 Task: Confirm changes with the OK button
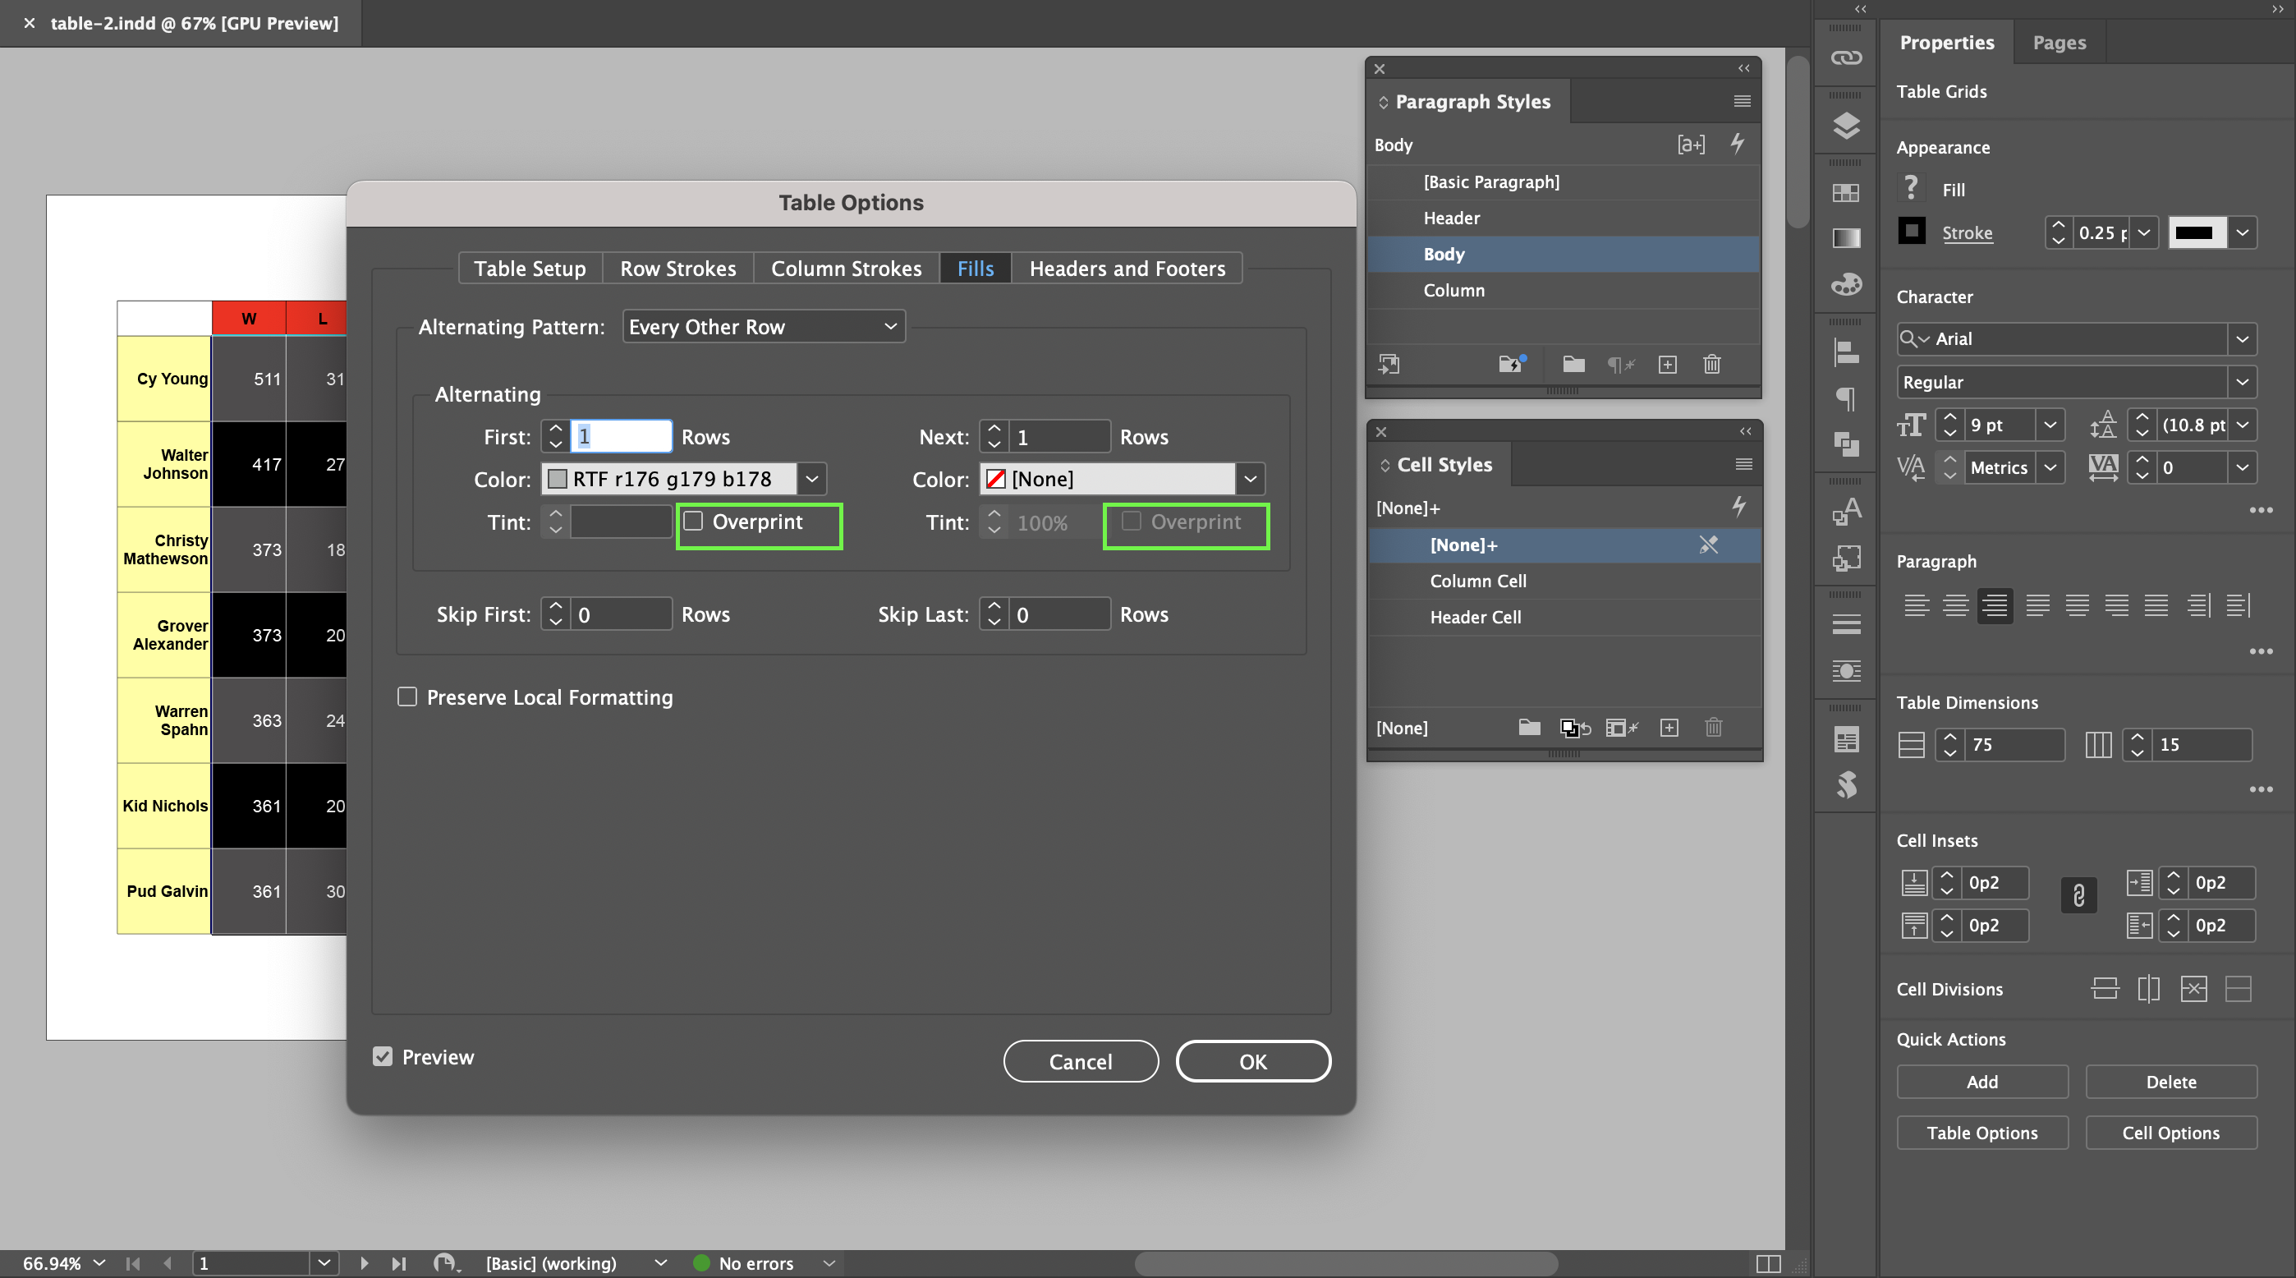tap(1252, 1060)
